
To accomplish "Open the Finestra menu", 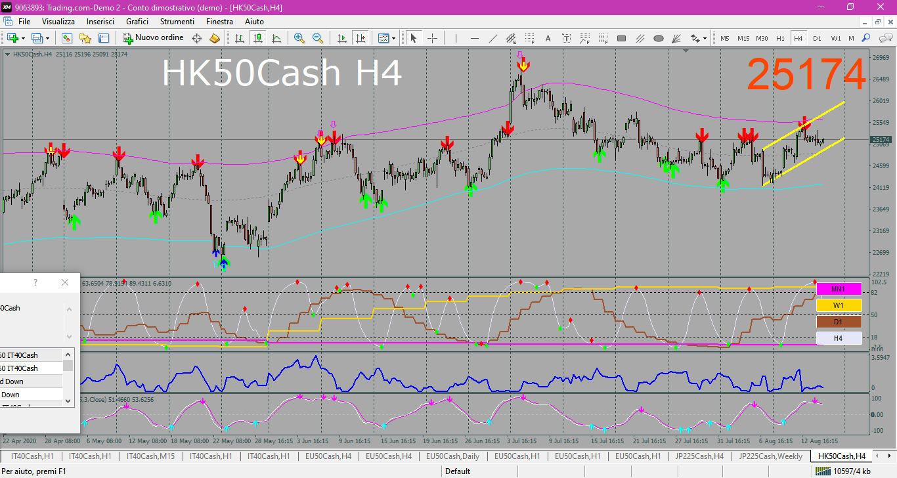I will tap(219, 22).
